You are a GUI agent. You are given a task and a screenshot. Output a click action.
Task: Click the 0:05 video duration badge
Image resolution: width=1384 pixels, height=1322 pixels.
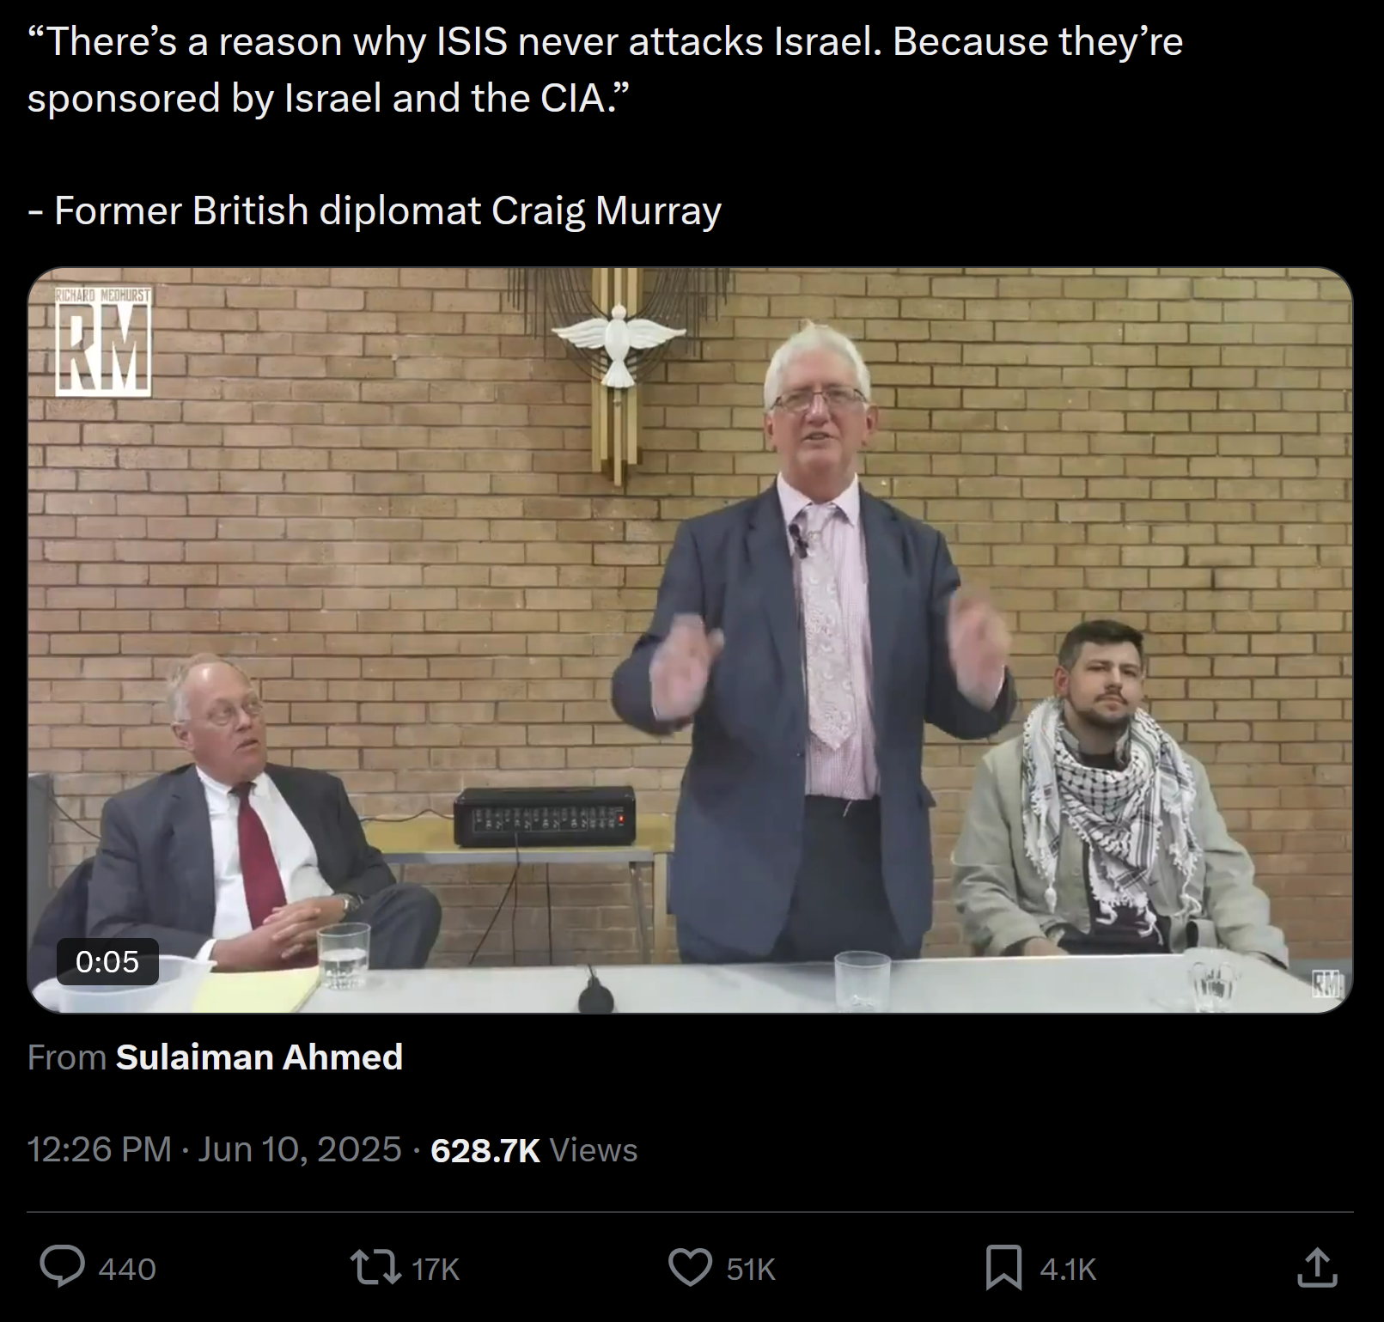tap(107, 961)
